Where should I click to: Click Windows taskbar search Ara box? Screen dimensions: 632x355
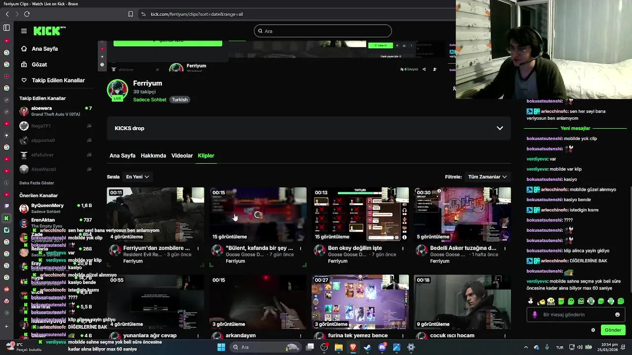[x=266, y=347]
